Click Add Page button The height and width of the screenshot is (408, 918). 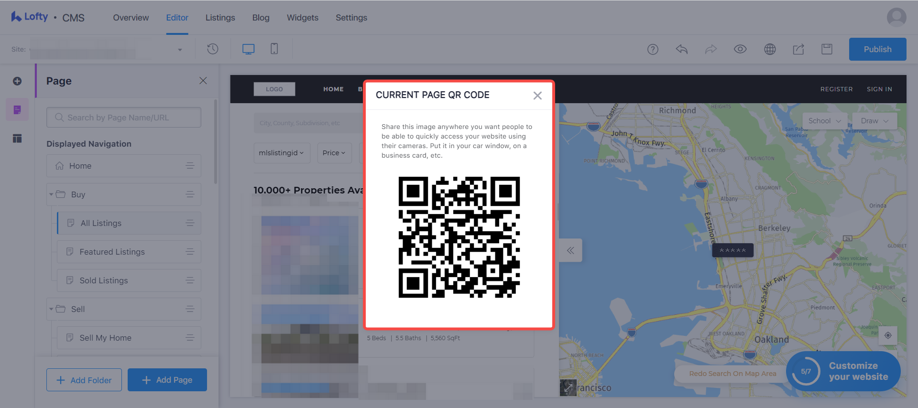click(x=167, y=380)
